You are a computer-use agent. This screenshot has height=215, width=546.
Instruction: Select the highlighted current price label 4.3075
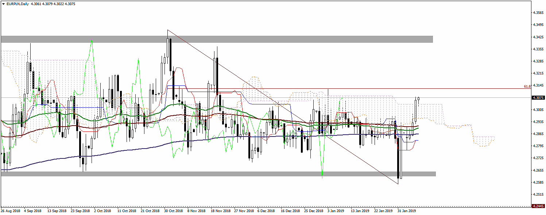pyautogui.click(x=538, y=98)
